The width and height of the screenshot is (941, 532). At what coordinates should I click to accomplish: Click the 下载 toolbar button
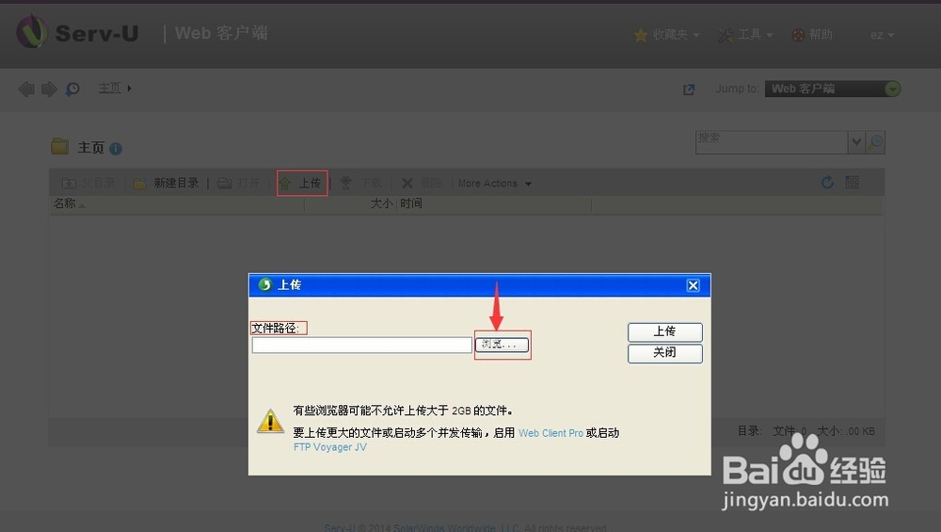click(x=361, y=183)
